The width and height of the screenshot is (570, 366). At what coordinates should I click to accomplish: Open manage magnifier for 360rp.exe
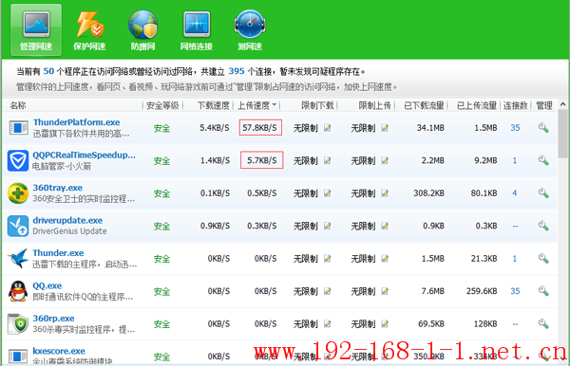(x=543, y=323)
